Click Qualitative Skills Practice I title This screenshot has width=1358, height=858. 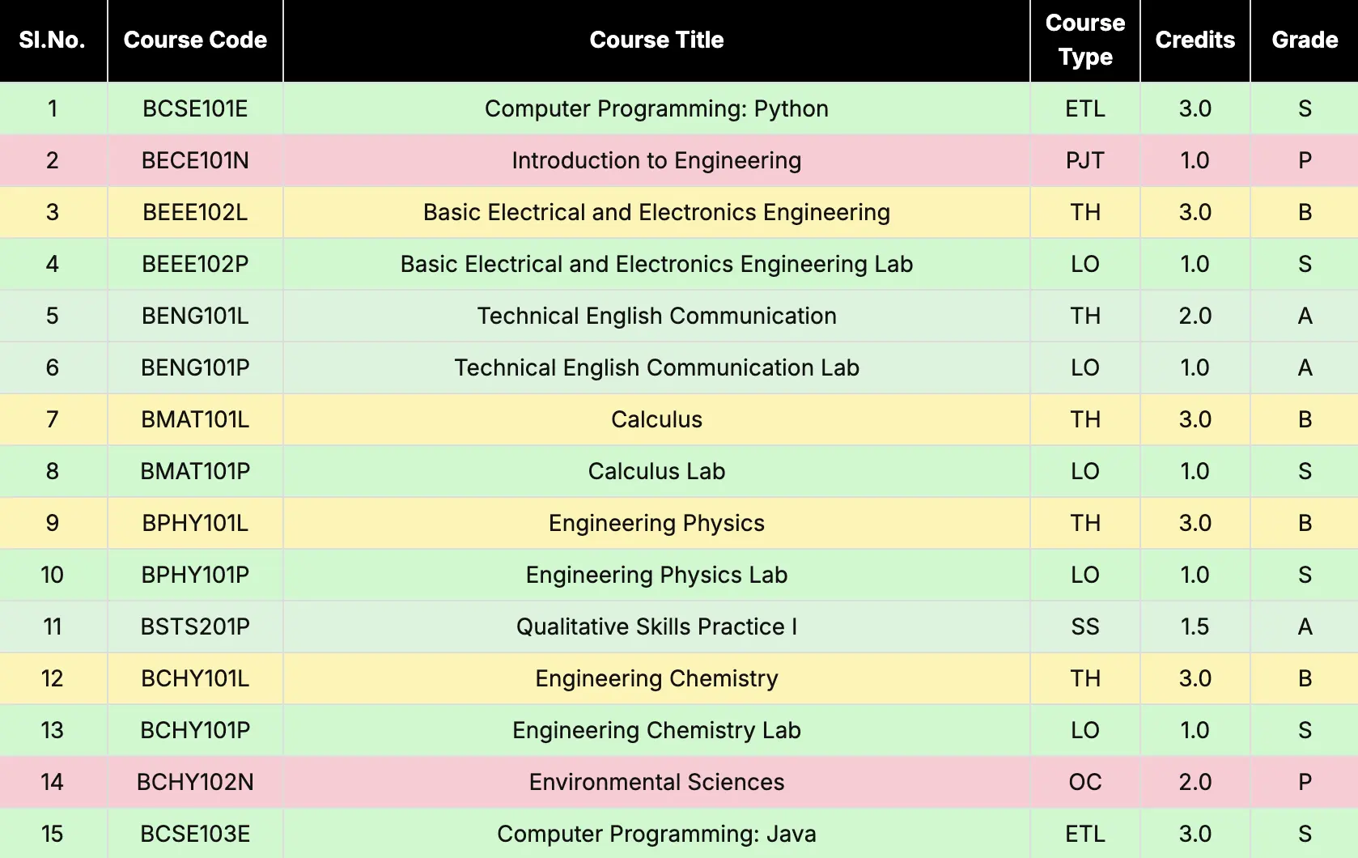[656, 627]
